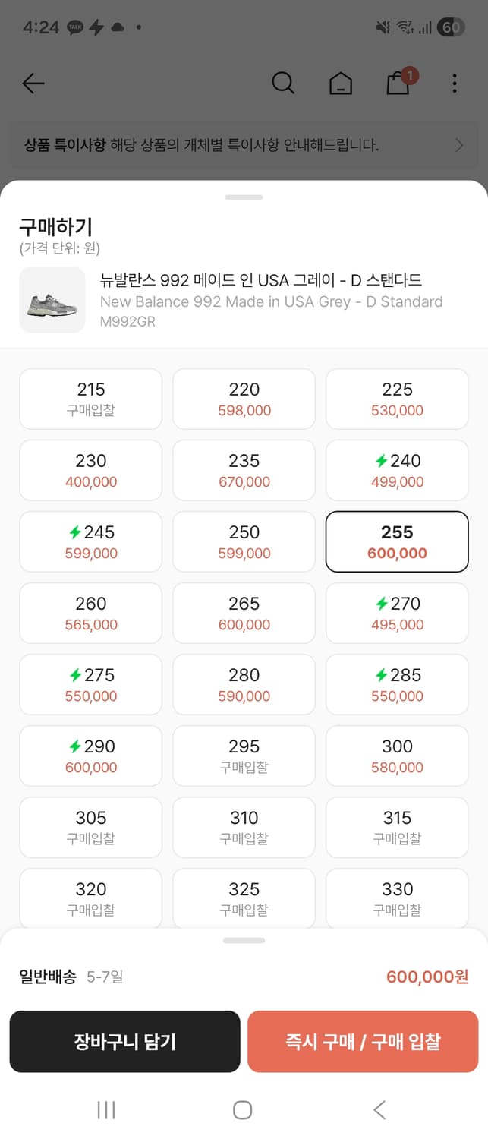Tap the back arrow icon
This screenshot has width=488, height=1139.
pyautogui.click(x=33, y=84)
